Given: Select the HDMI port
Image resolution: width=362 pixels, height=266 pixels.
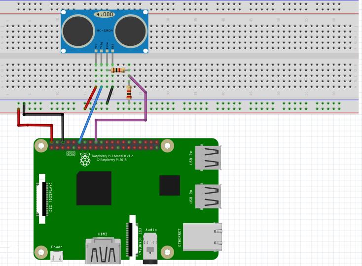Looking at the screenshot, I should click(103, 250).
